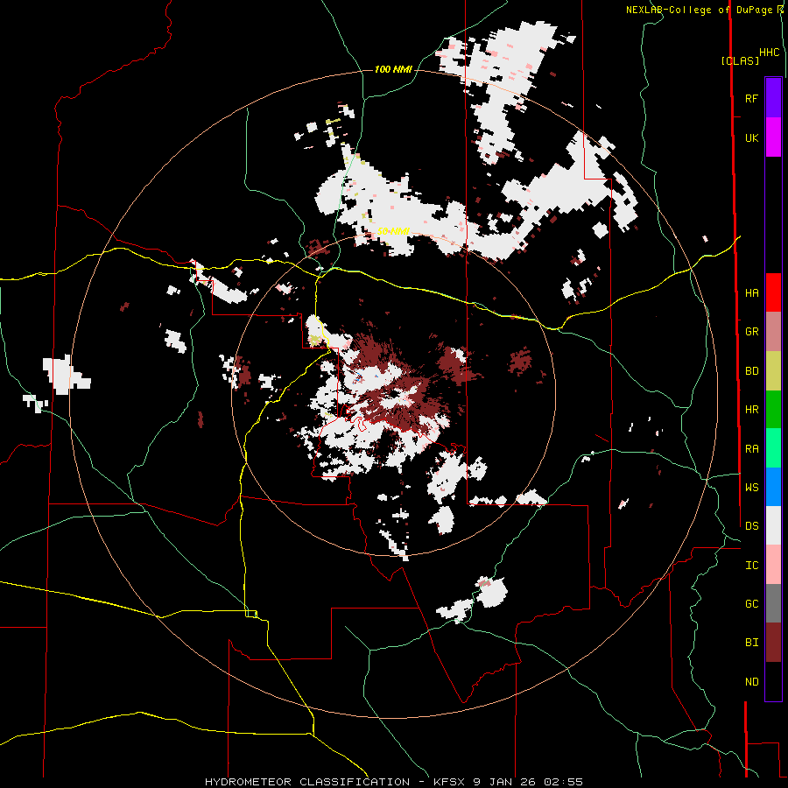Click the "50 NMI" range ring label
Viewport: 788px width, 788px height.
[393, 232]
